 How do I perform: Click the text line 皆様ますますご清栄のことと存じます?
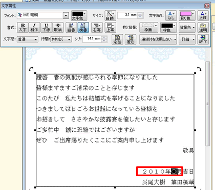pyautogui.click(x=85, y=88)
